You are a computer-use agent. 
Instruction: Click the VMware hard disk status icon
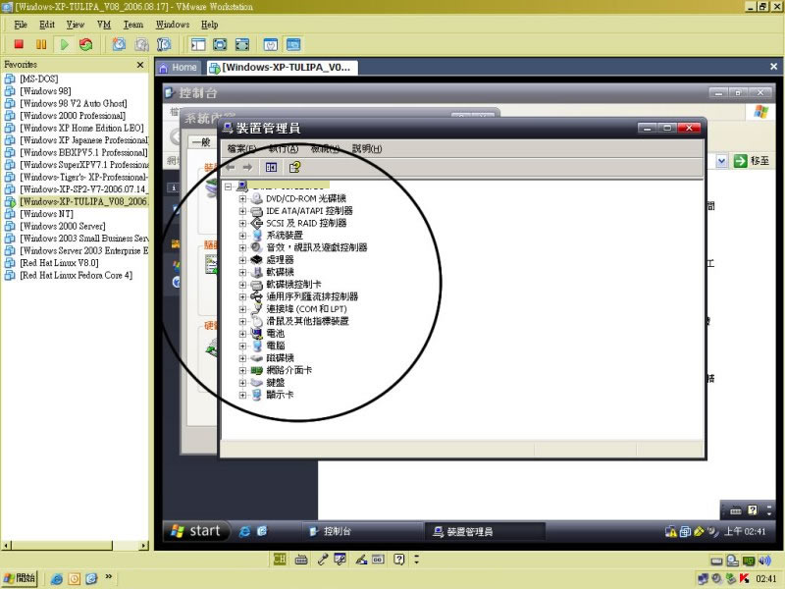716,561
